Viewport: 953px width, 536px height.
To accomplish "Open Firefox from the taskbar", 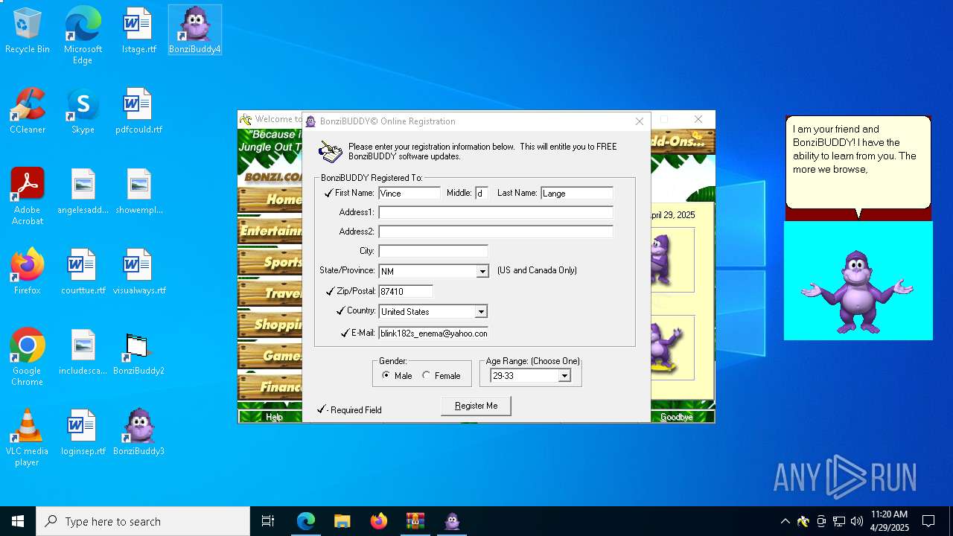I will tap(379, 521).
